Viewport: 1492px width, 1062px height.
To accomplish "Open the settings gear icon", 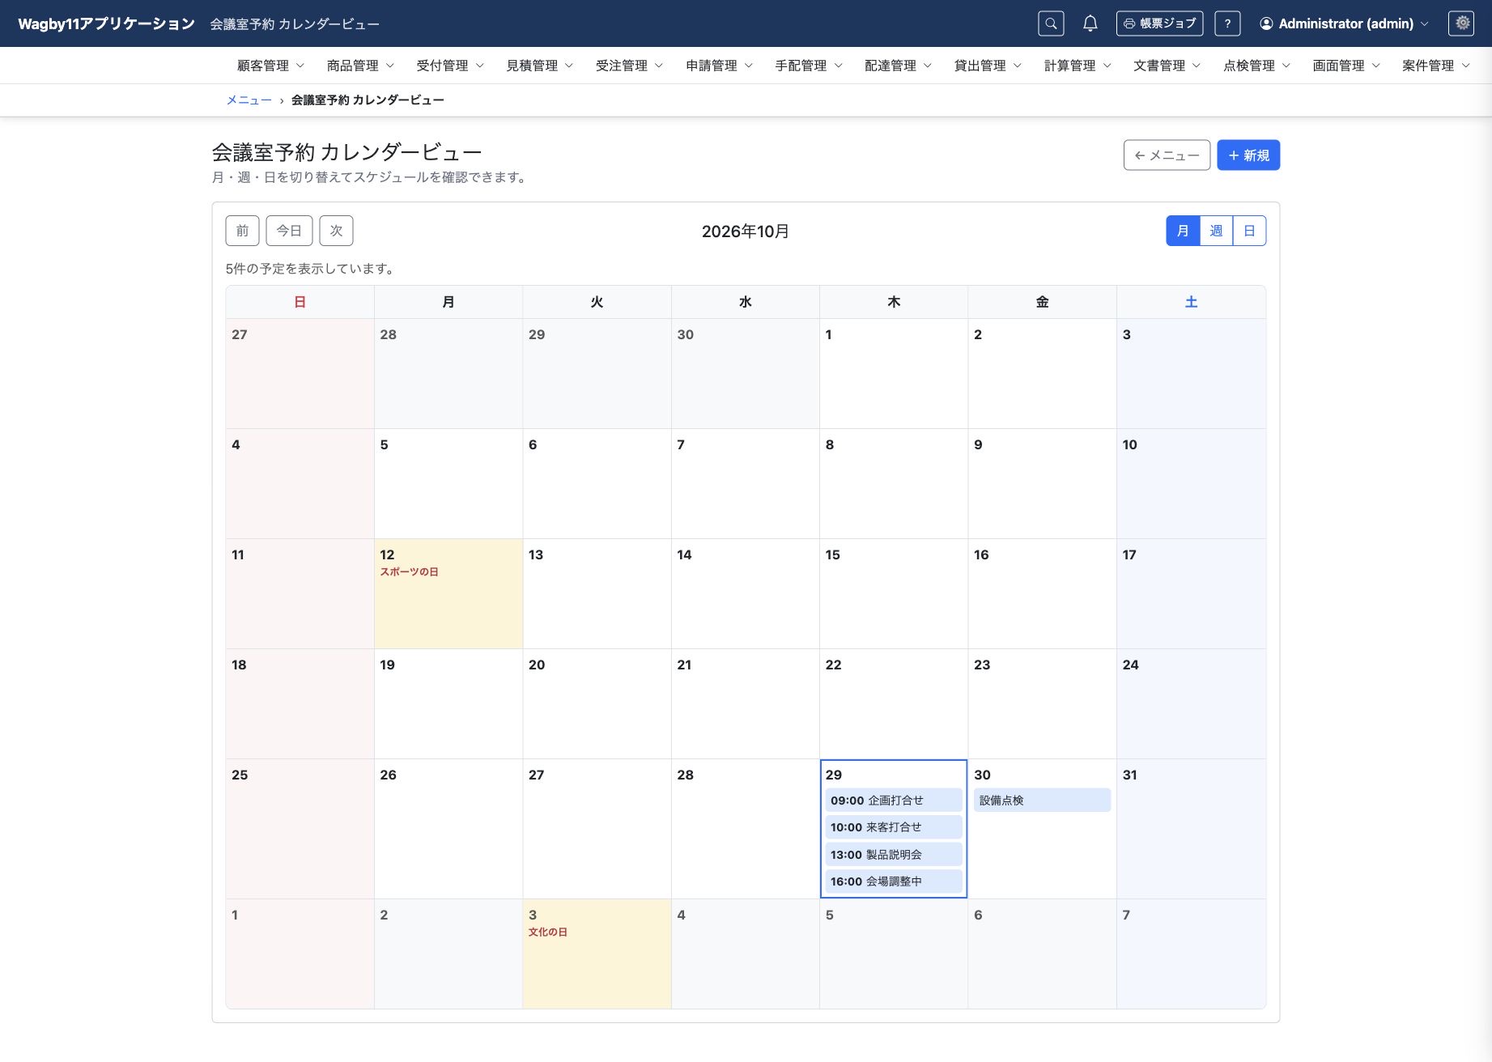I will click(1462, 23).
